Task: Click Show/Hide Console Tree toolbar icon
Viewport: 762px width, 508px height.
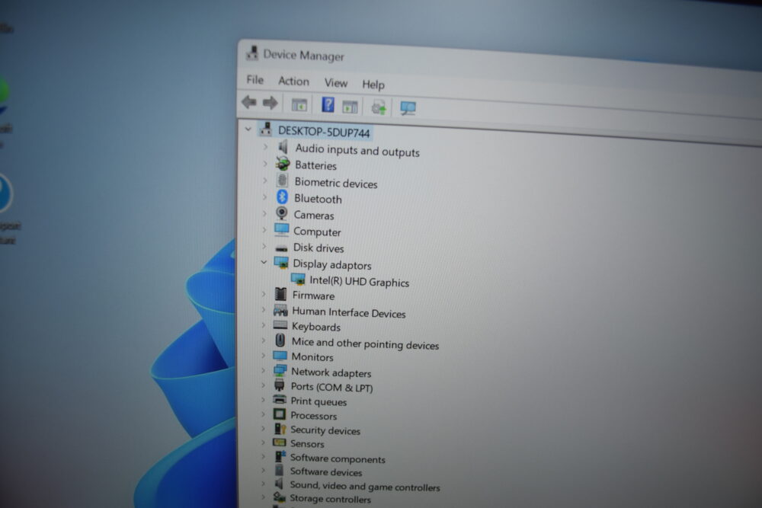Action: point(299,104)
